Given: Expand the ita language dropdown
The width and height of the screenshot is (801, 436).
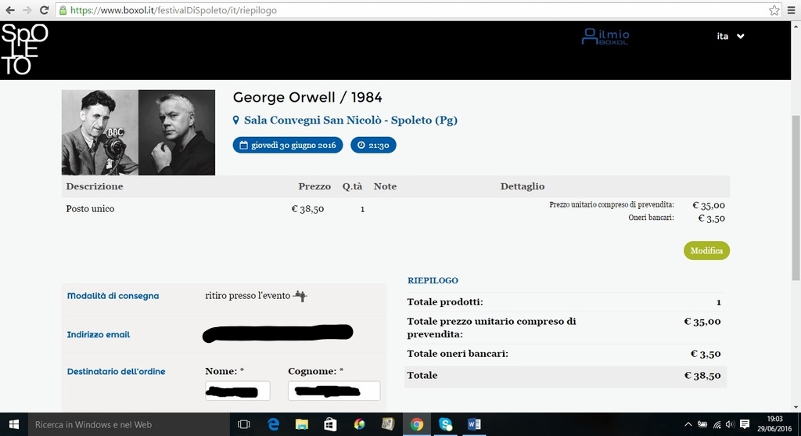Looking at the screenshot, I should tap(731, 36).
